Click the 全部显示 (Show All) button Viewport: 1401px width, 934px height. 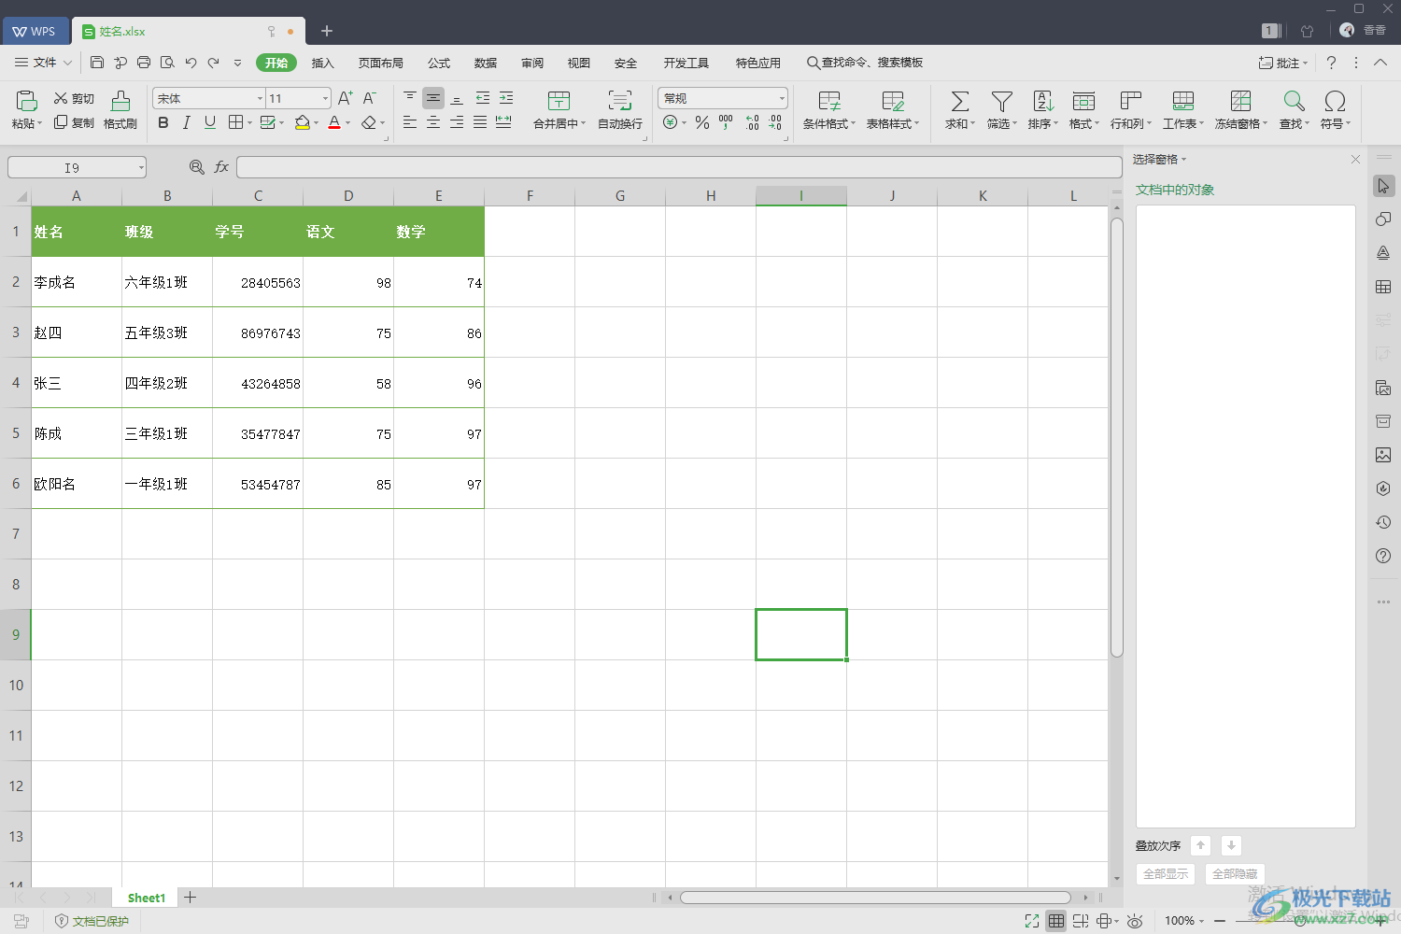pyautogui.click(x=1166, y=874)
